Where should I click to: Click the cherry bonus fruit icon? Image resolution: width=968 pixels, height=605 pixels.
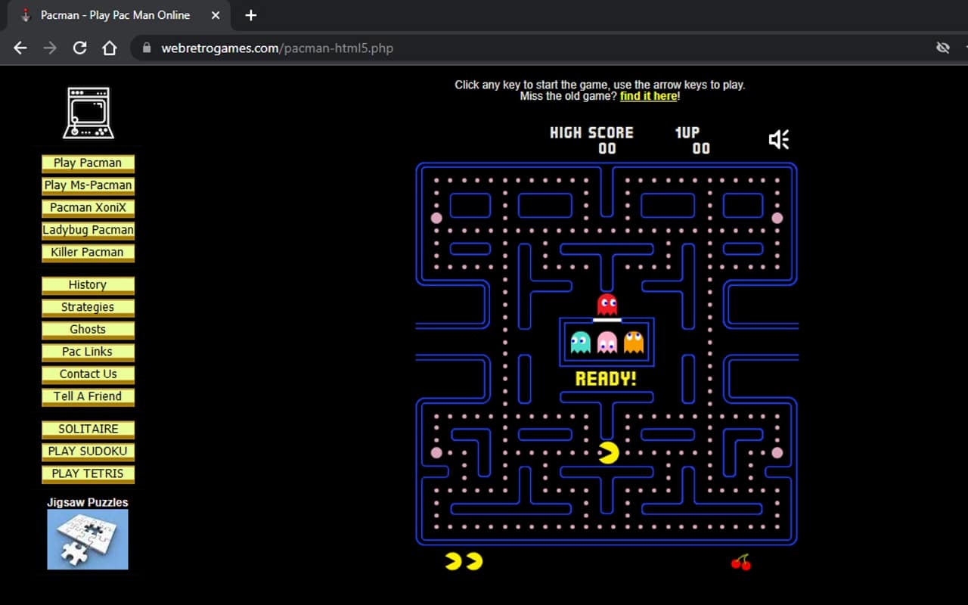point(741,562)
